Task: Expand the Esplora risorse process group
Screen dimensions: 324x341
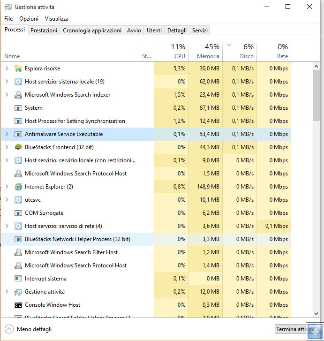Action: click(7, 68)
